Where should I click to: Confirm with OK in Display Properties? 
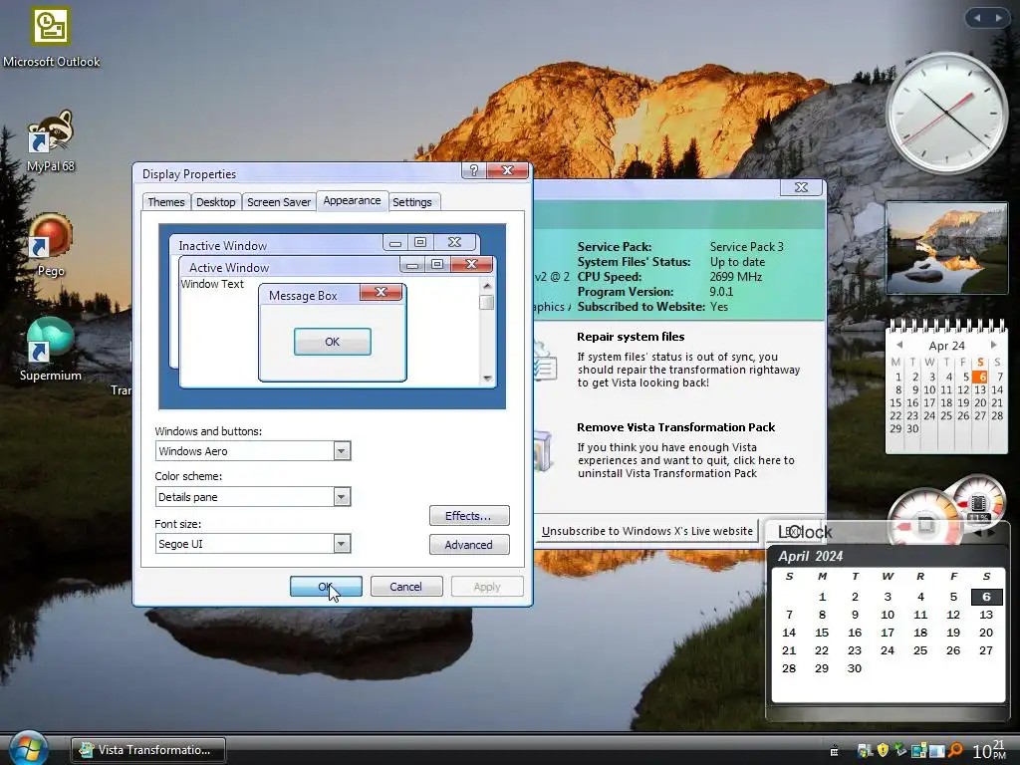click(x=326, y=586)
